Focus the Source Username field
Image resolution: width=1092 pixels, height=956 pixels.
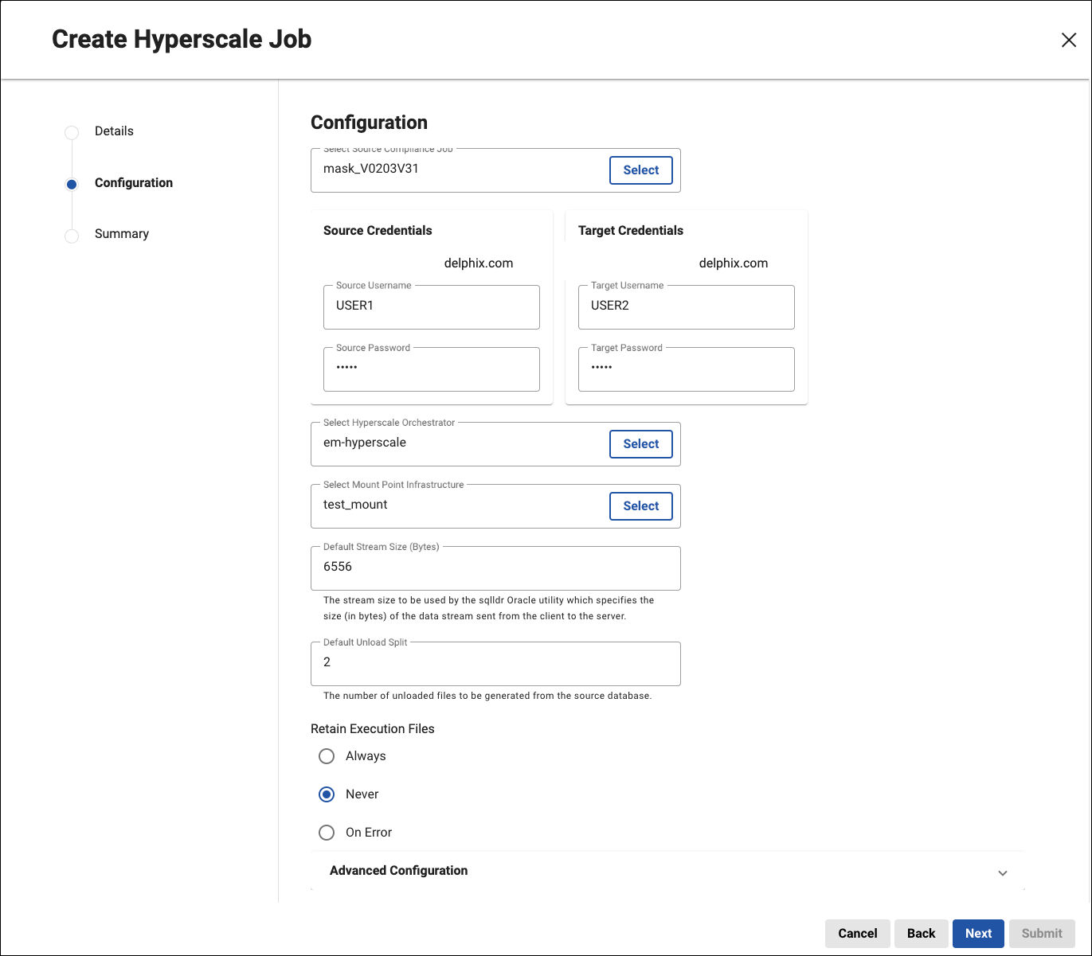[x=431, y=306]
